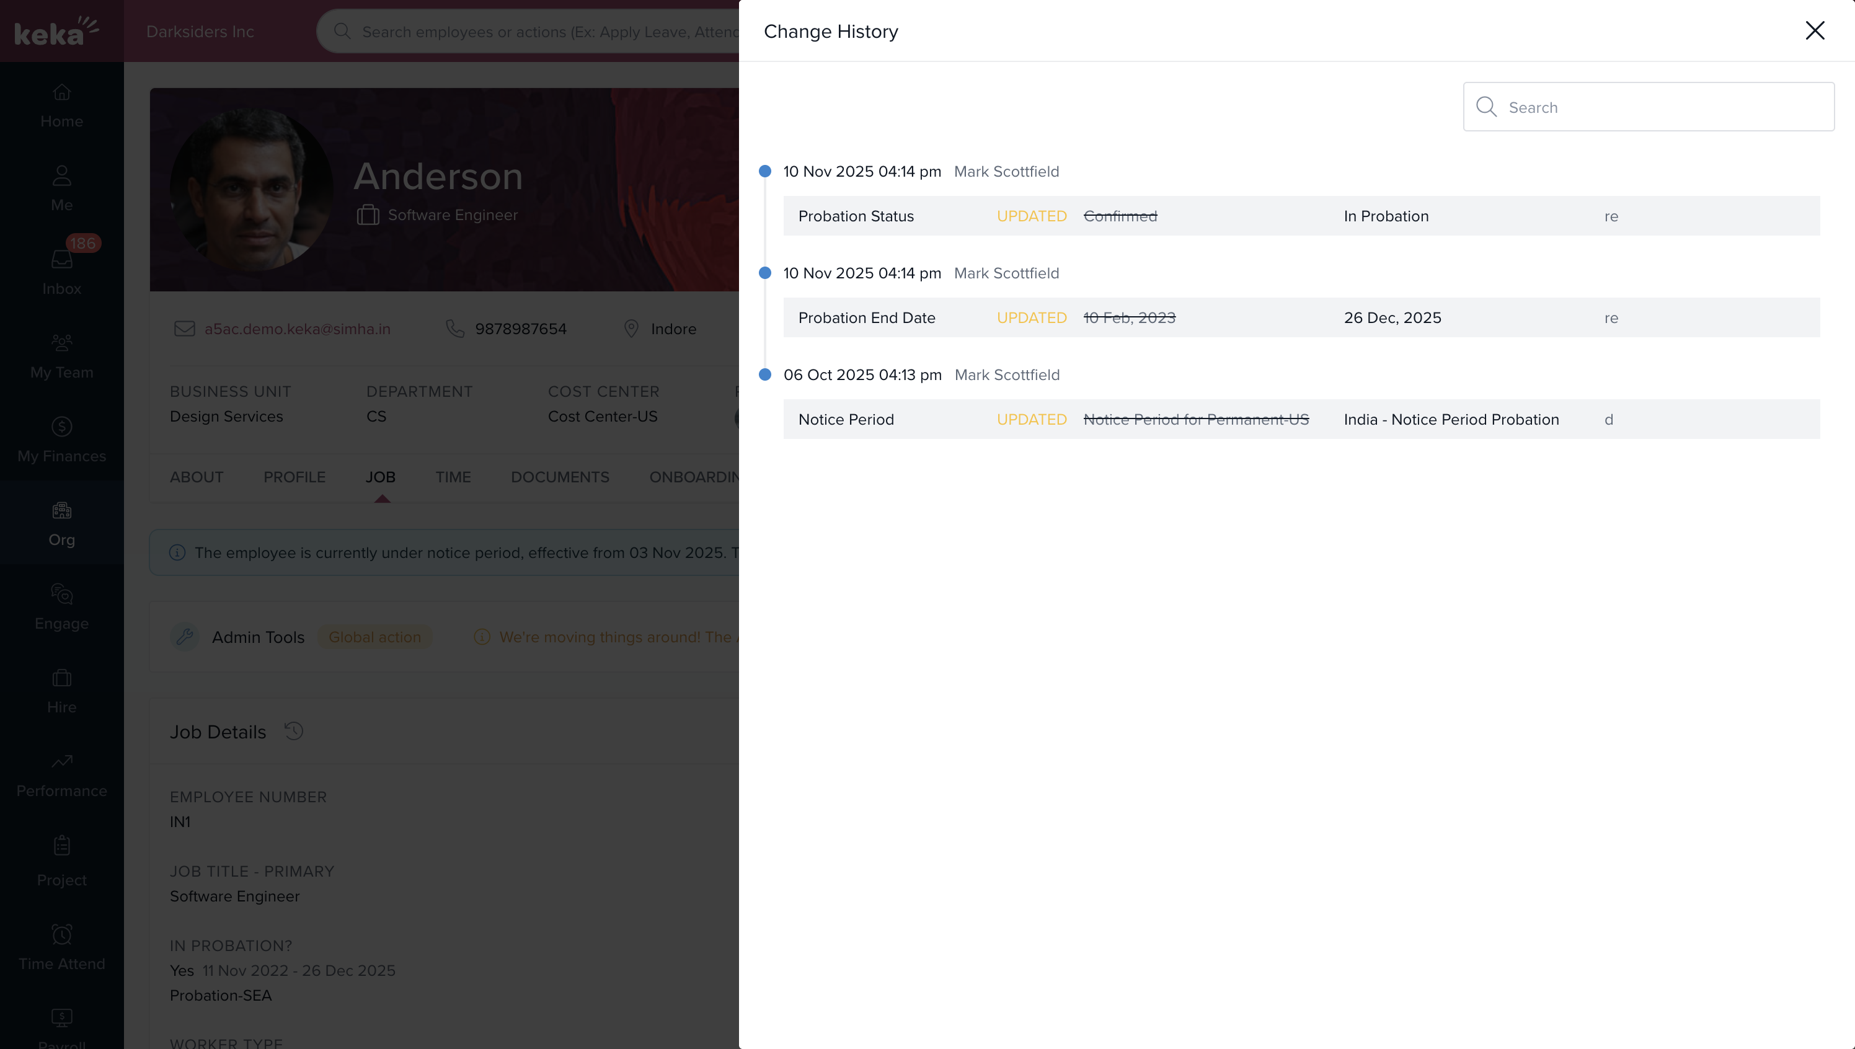Click Anderson's profile photo
This screenshot has height=1049, width=1855.
[x=250, y=190]
